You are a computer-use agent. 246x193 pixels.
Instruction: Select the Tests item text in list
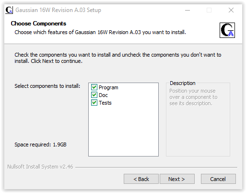pos(105,103)
